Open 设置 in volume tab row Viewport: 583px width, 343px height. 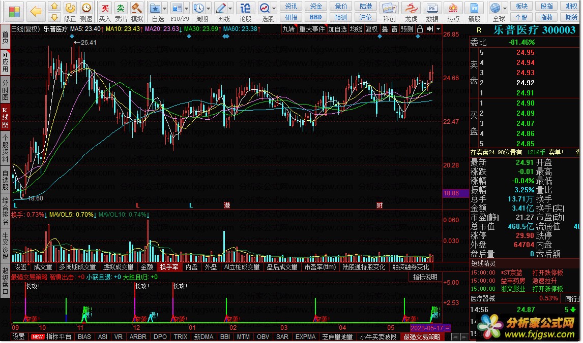pos(21,267)
